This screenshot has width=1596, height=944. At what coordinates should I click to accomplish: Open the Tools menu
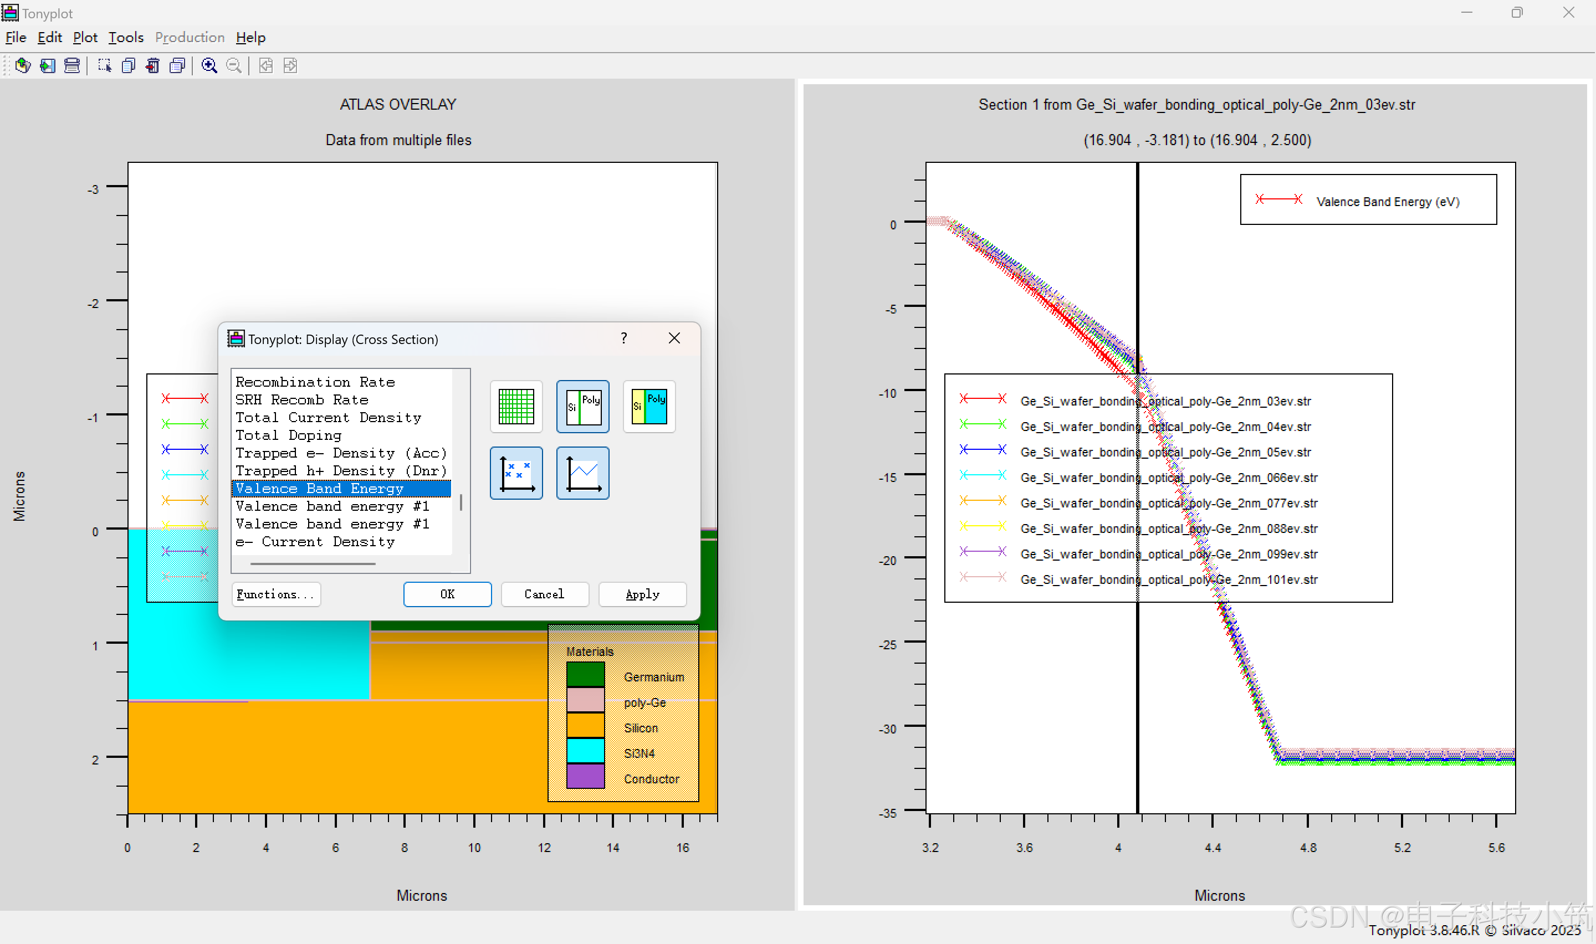[125, 38]
